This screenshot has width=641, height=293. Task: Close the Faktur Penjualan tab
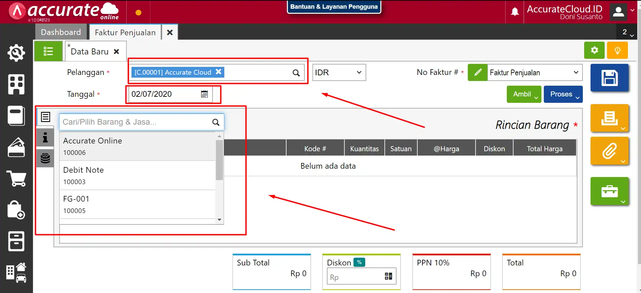(170, 32)
